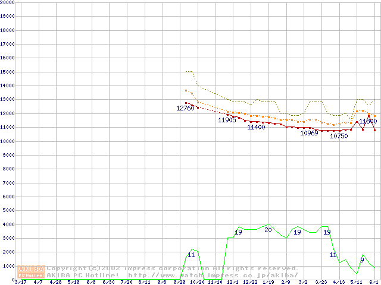381x285 pixels.
Task: Select the green count label 20
Action: (x=268, y=230)
